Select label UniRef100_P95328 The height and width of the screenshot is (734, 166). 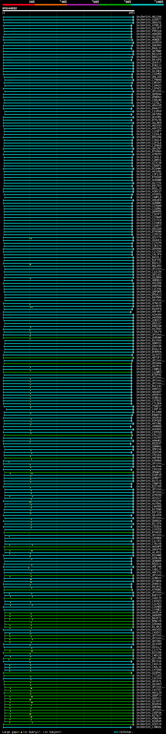tap(149, 31)
